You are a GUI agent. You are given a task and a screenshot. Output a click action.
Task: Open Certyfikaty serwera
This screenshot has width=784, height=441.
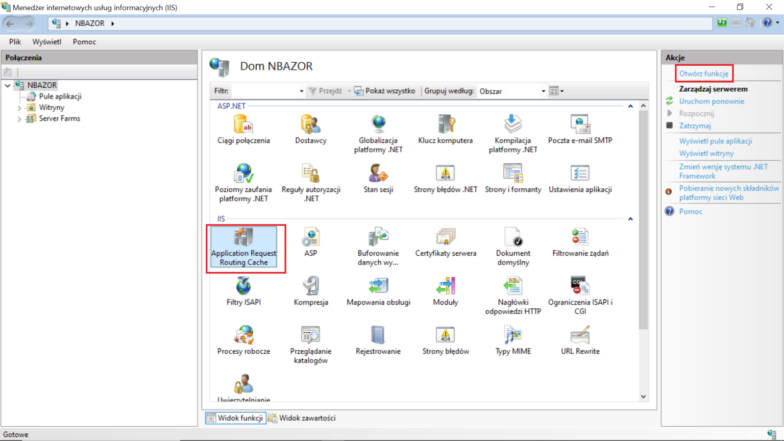coord(445,240)
